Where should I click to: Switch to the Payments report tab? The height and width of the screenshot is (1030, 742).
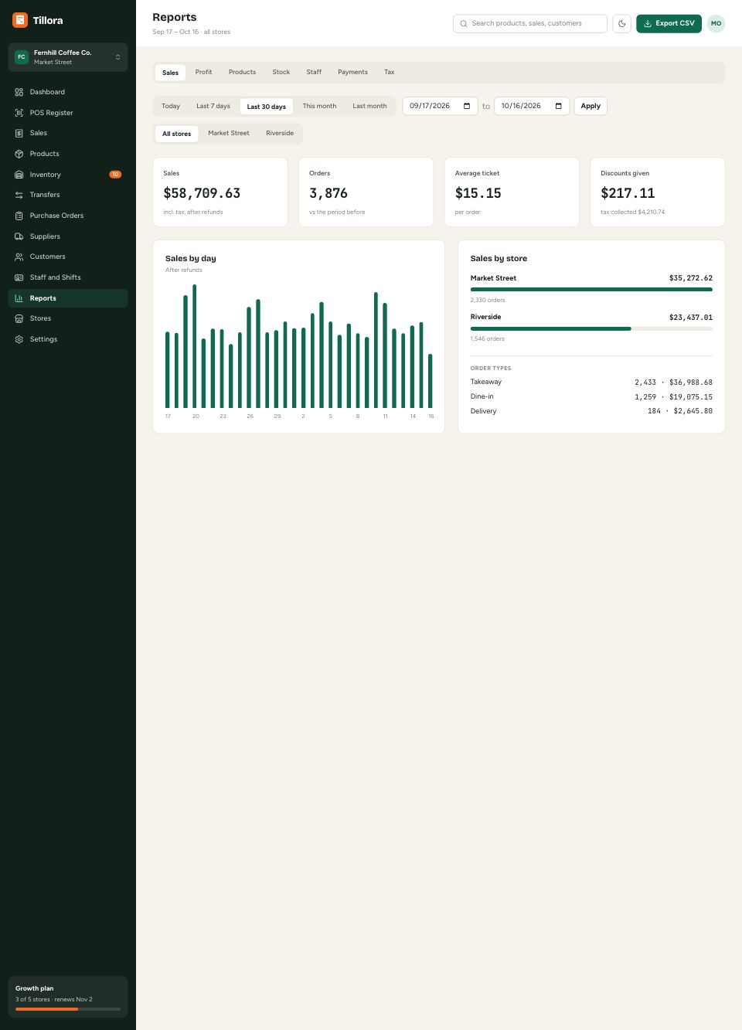(x=352, y=72)
